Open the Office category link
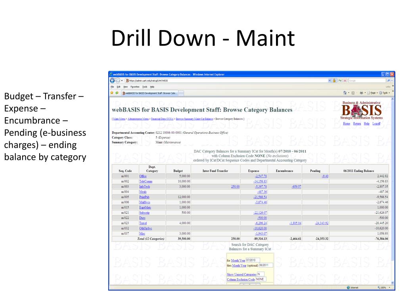 pos(143,176)
